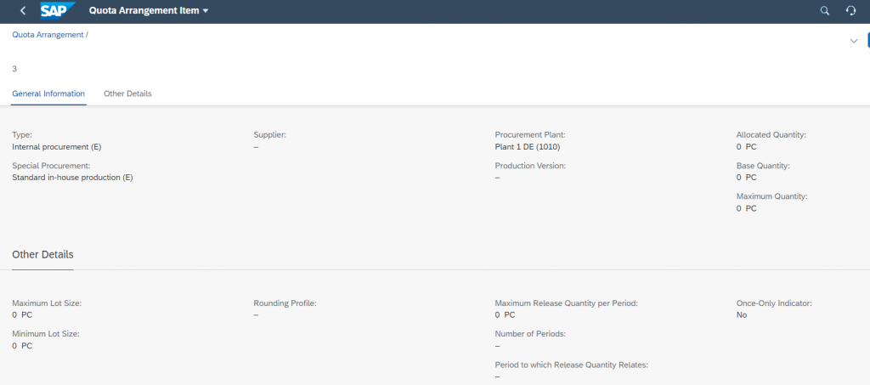Click the Other Details section heading
Viewport: 870px width, 385px height.
pos(42,255)
